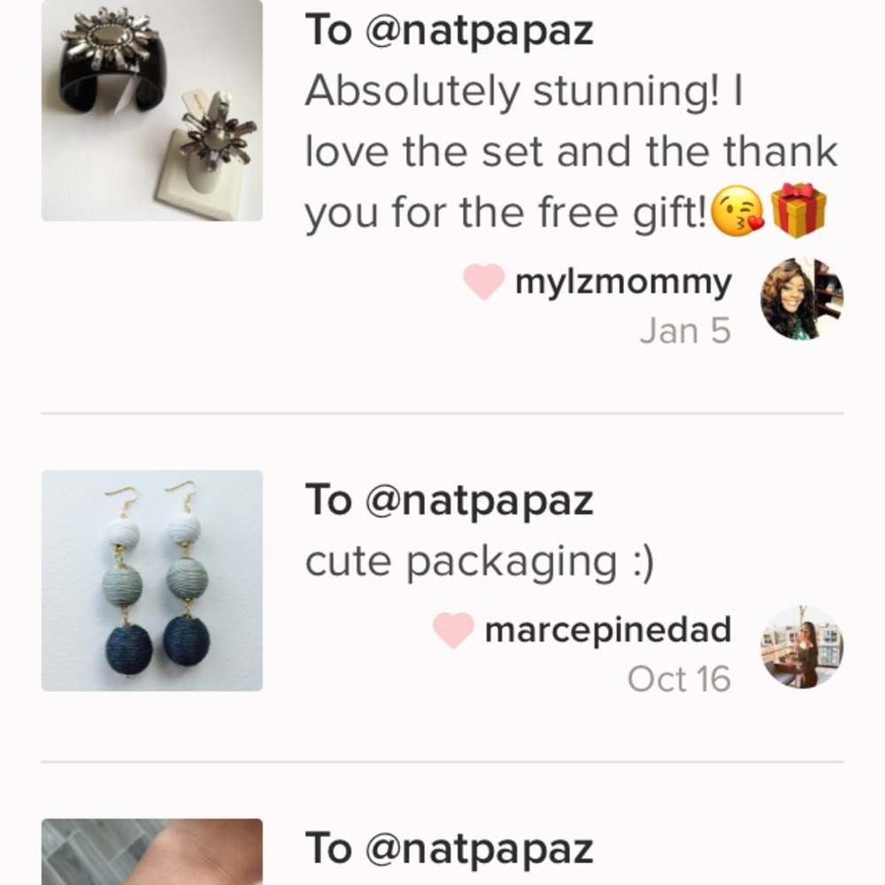The height and width of the screenshot is (885, 885).
Task: Like the love note from mylzmommy
Action: pos(484,282)
